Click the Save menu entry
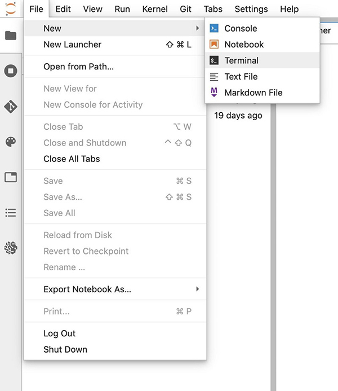338x391 pixels. click(x=115, y=181)
